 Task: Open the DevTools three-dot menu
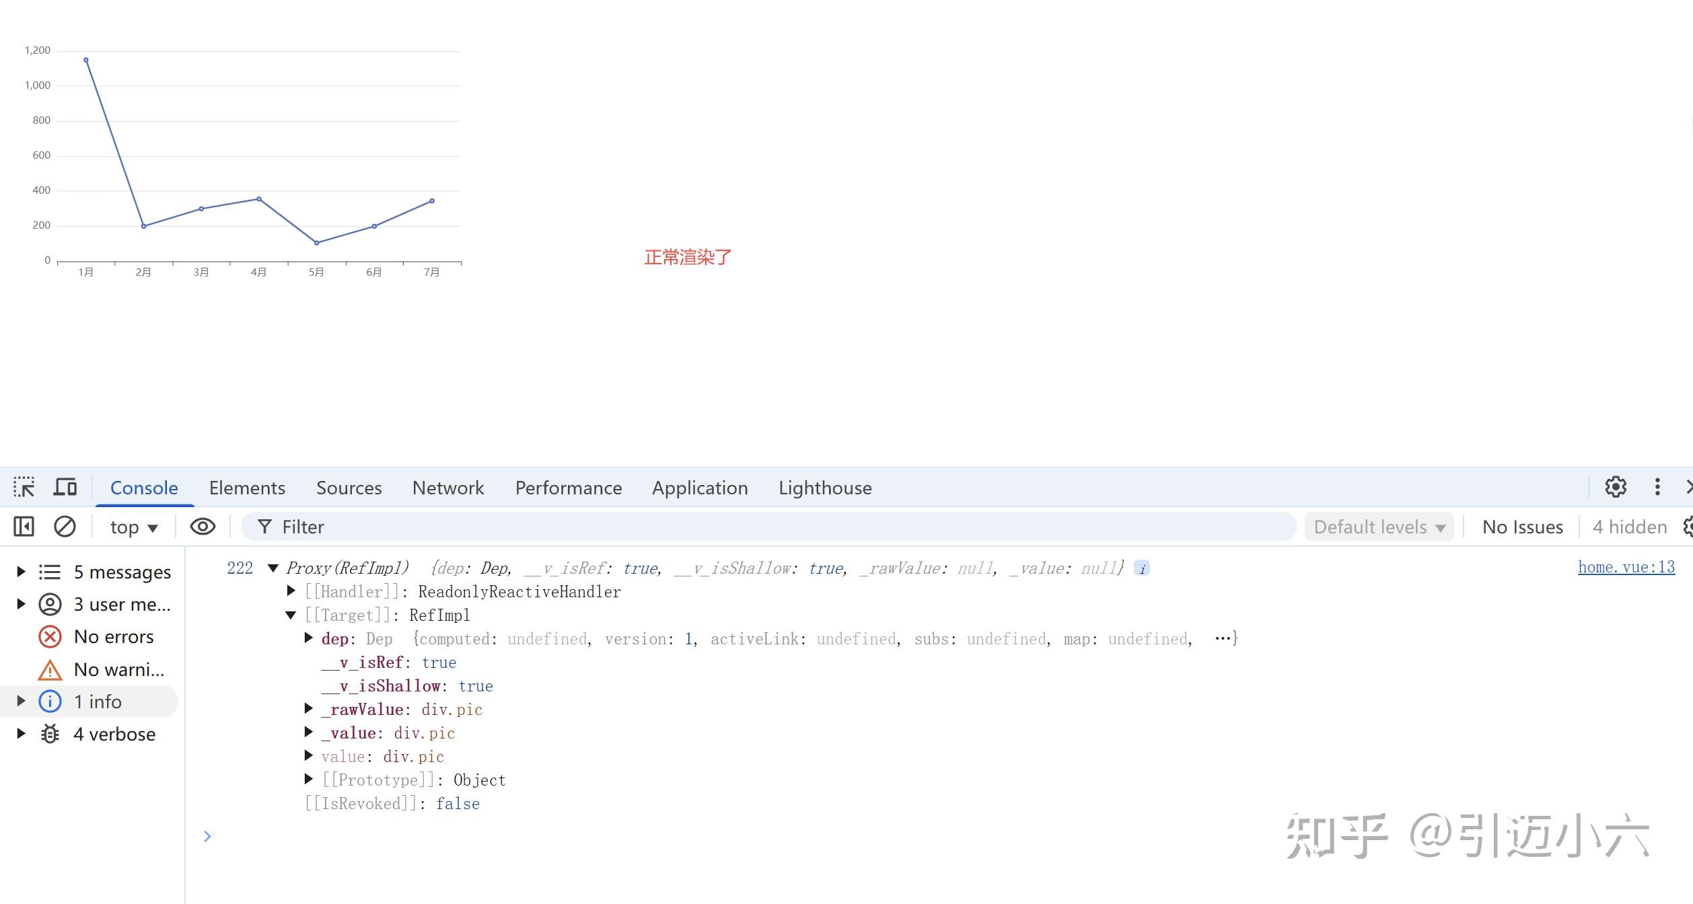pos(1657,487)
